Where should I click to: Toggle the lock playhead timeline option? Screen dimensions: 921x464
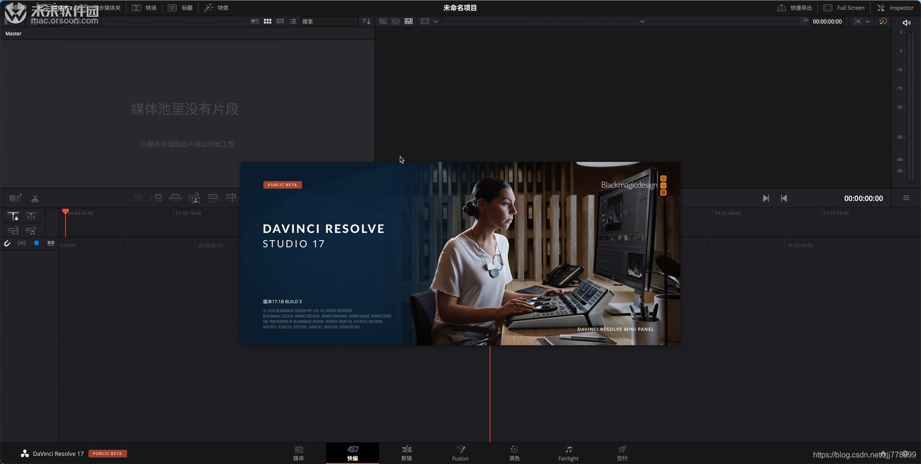click(13, 217)
